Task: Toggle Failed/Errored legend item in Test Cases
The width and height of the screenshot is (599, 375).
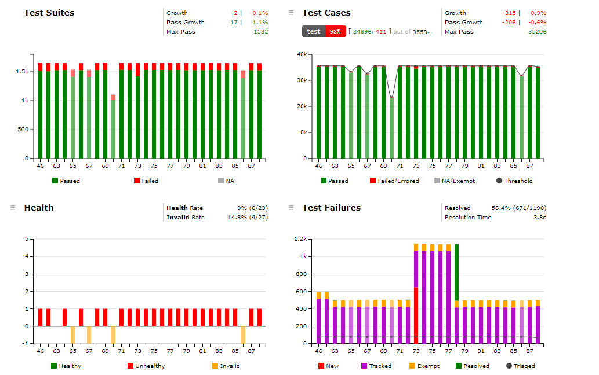Action: 394,181
